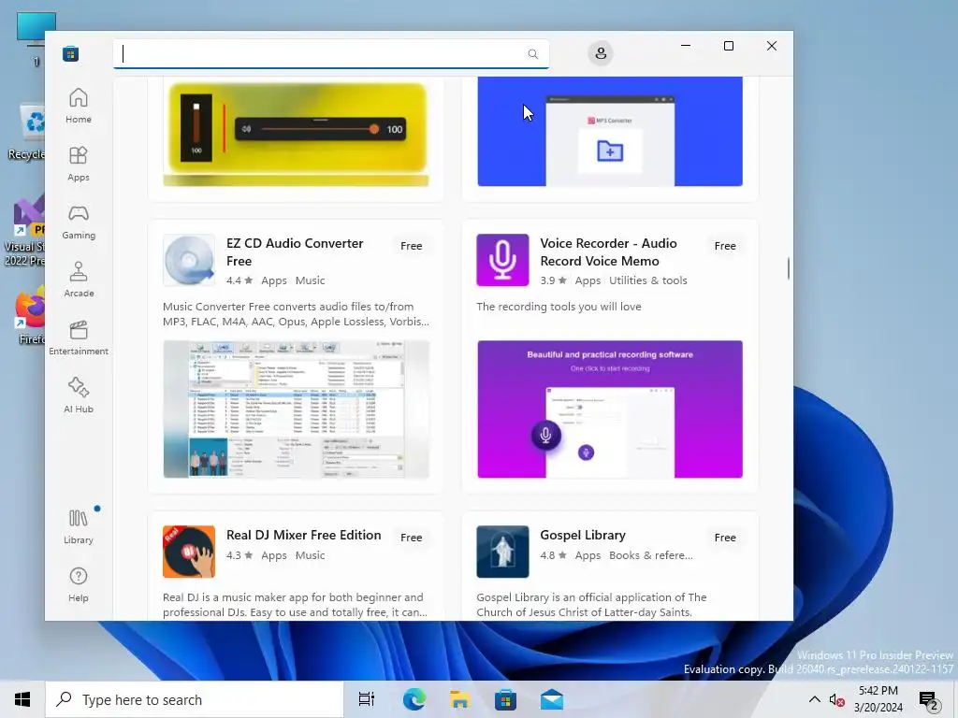Viewport: 958px width, 718px height.
Task: Click the Real DJ Mixer app icon
Action: pos(189,552)
